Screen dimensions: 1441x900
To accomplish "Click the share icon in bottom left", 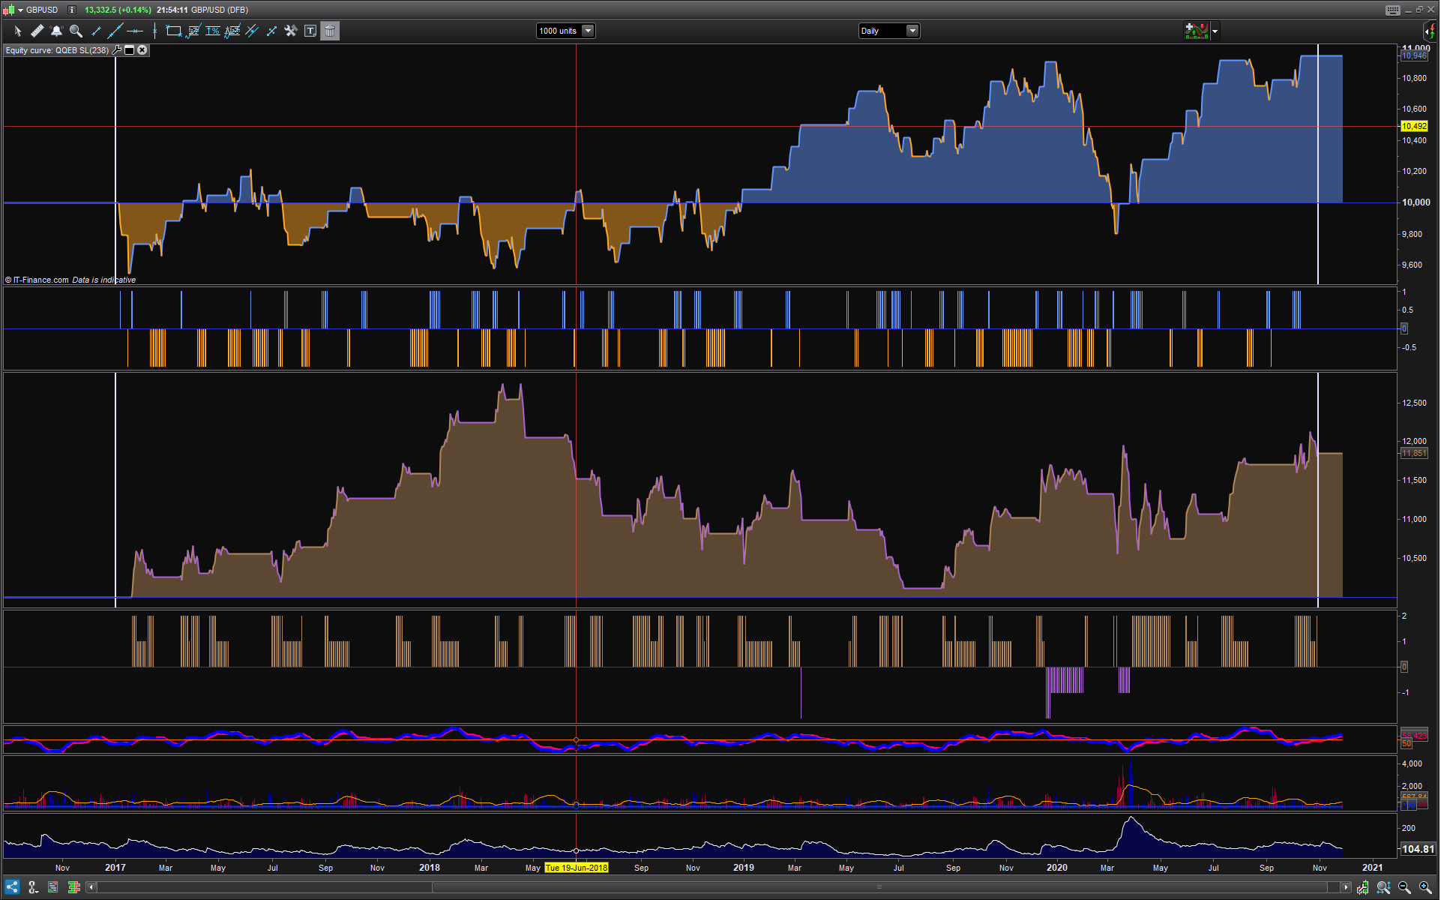I will [x=12, y=888].
